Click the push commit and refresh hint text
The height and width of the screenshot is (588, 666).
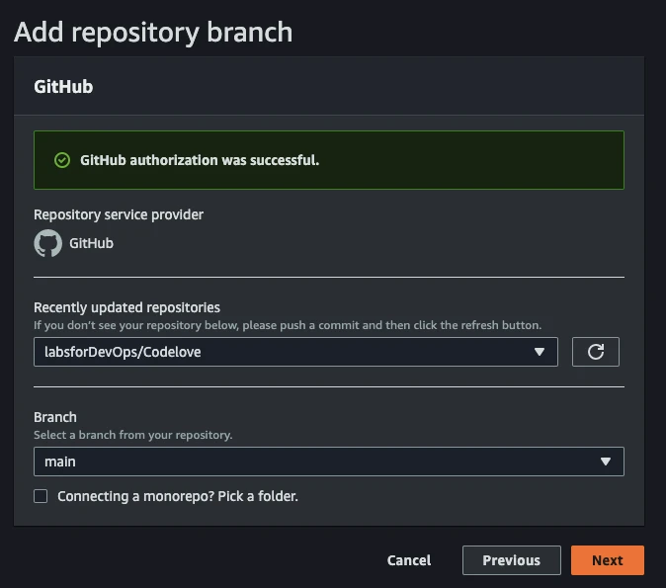point(287,324)
